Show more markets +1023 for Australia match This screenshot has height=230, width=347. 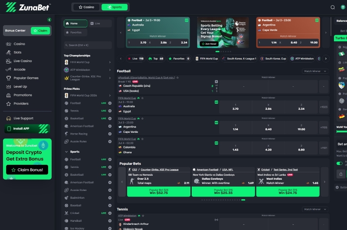point(324,107)
